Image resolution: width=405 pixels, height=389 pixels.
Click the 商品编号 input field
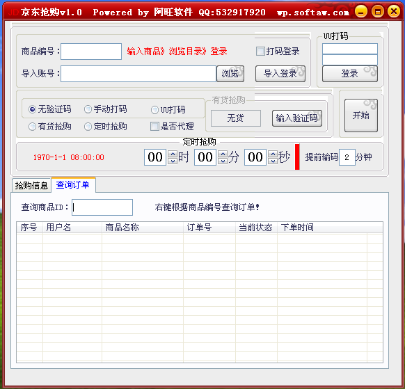coord(91,51)
